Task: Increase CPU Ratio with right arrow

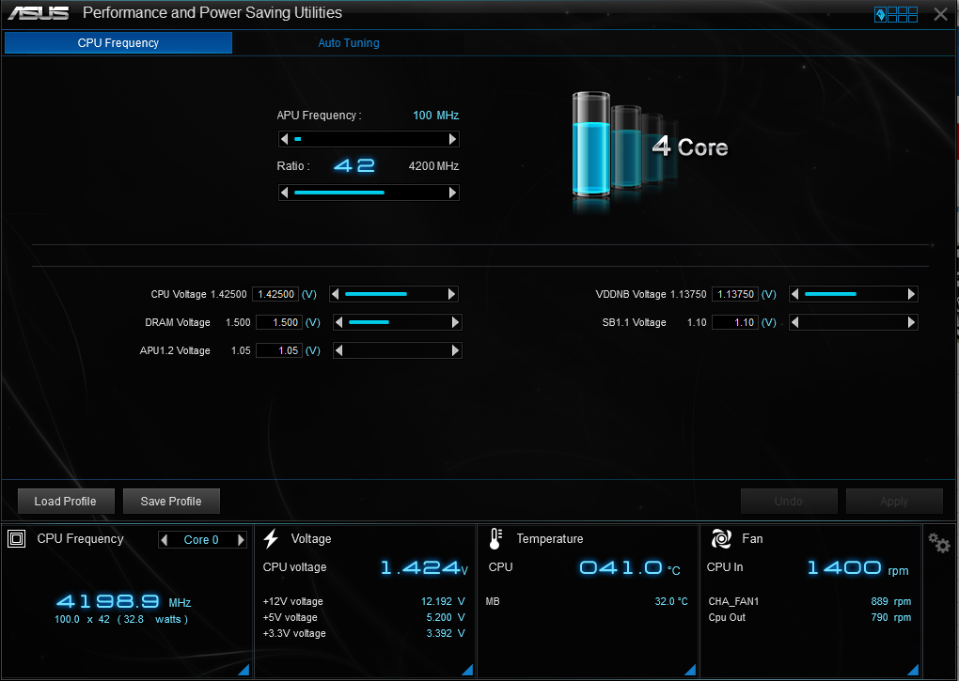Action: click(452, 193)
